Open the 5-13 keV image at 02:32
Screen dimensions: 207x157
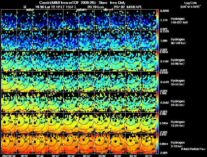[9, 143]
